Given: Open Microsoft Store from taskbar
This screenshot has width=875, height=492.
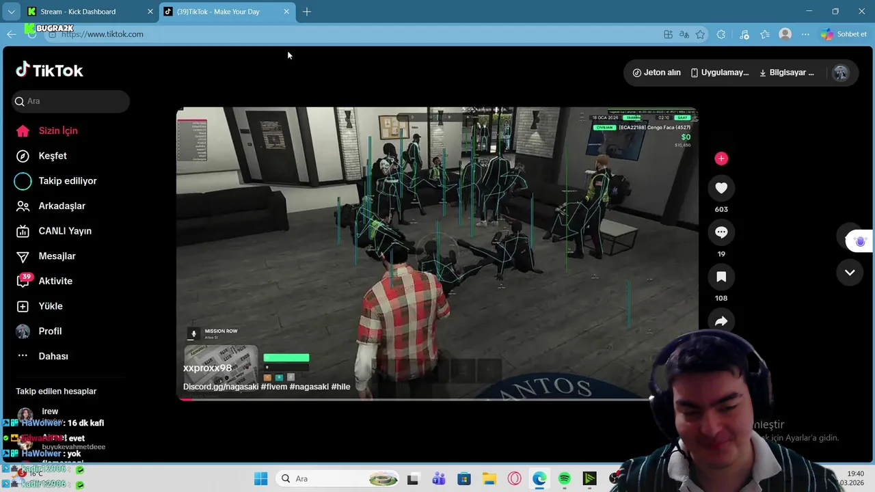Looking at the screenshot, I should [x=463, y=478].
